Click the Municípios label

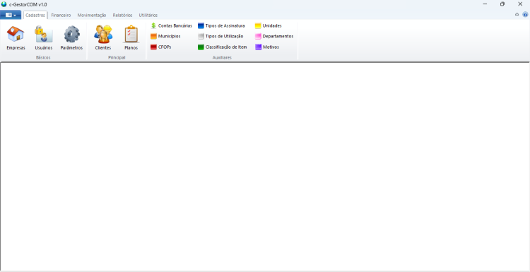170,37
